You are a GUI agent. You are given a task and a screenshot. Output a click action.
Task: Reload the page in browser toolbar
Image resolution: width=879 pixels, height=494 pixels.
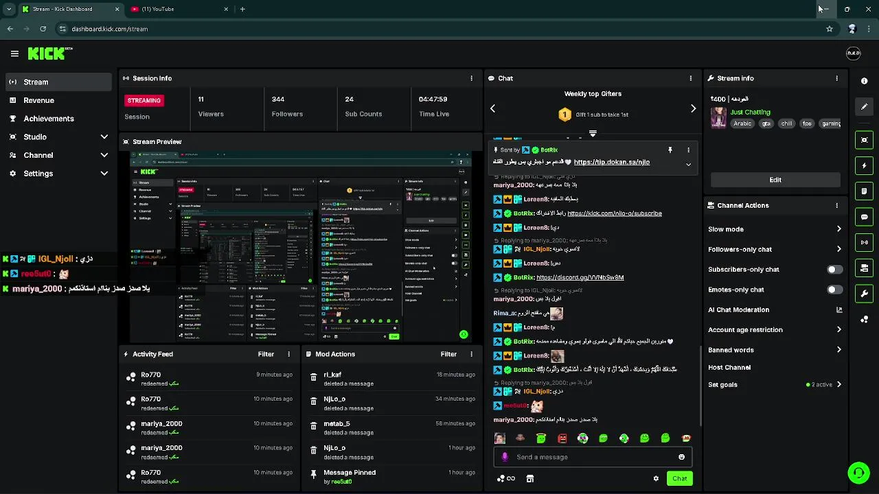(x=43, y=29)
